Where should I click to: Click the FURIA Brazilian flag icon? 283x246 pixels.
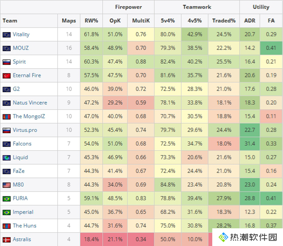[6, 199]
